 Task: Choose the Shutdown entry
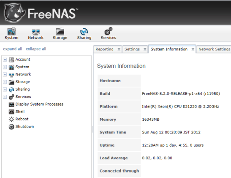(x=24, y=127)
